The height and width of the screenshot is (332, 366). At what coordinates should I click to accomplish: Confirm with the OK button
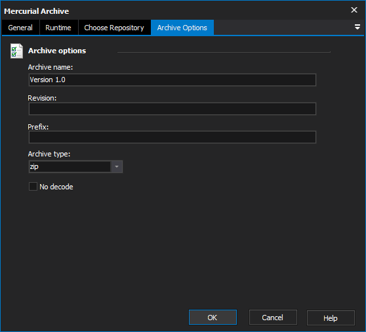(x=213, y=318)
